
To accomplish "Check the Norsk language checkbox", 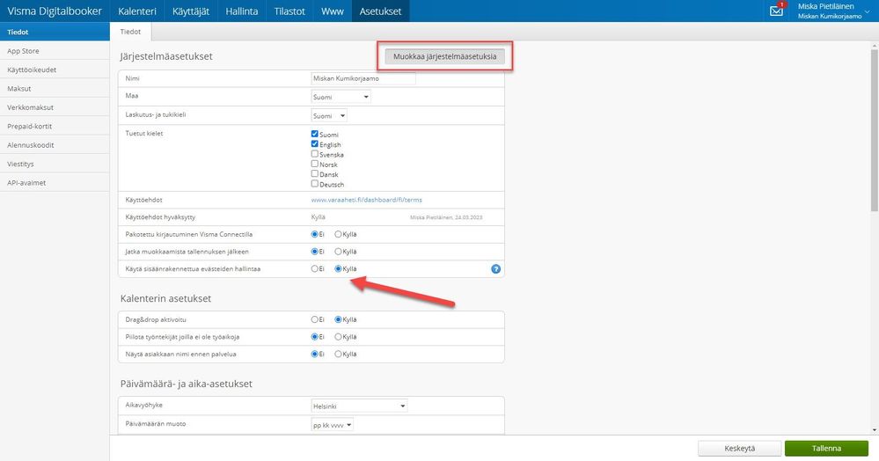I will tap(314, 164).
